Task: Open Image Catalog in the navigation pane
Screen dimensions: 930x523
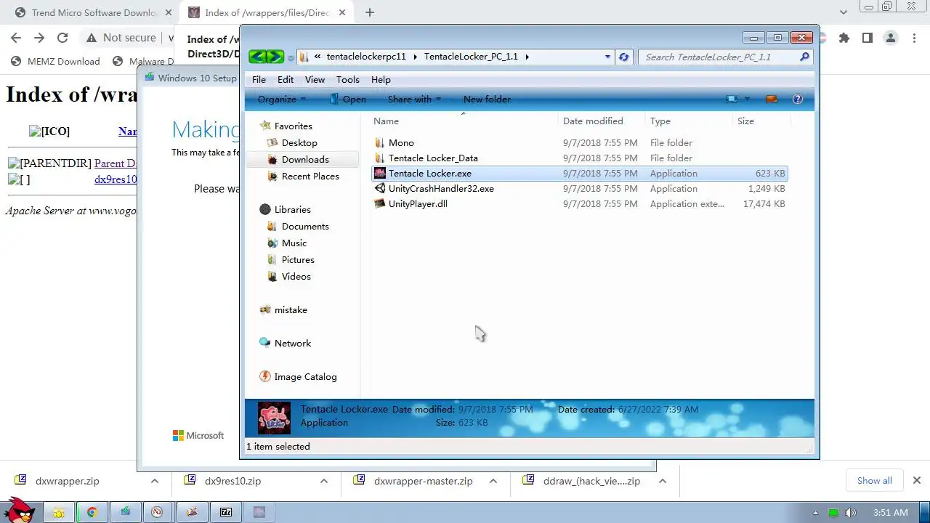Action: (x=305, y=377)
